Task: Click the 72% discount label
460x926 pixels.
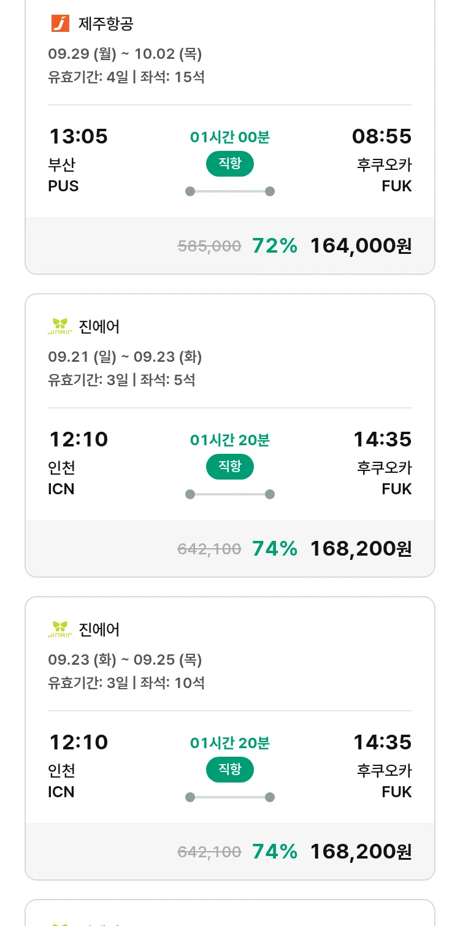Action: 275,246
